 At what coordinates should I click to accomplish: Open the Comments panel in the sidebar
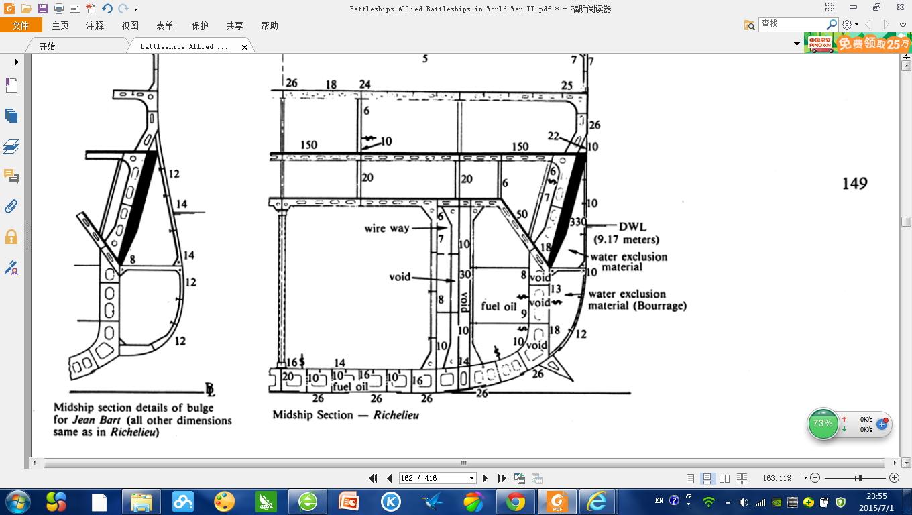click(x=11, y=176)
